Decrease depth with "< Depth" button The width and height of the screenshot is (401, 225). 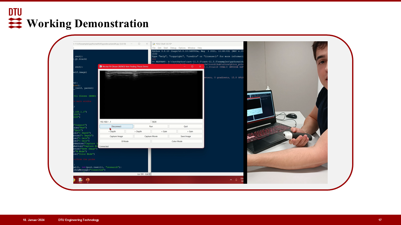point(112,132)
